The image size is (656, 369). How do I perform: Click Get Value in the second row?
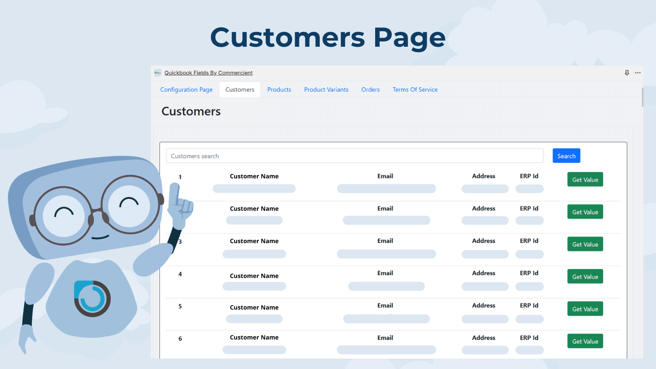point(585,212)
